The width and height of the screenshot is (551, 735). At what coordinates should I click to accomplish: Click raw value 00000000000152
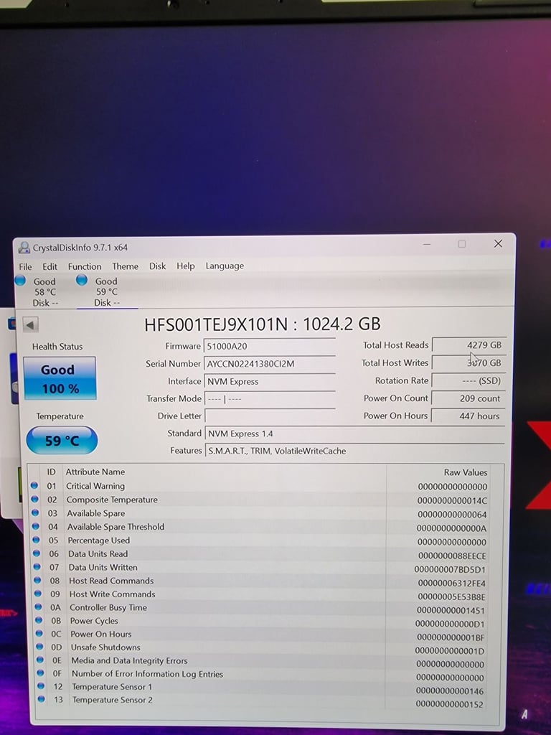coord(449,704)
